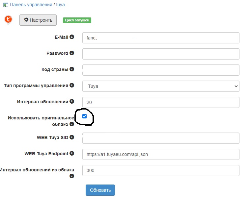Click info icon under Использовать оригинальное облако
Viewport: 251px width, 199px height.
pos(72,124)
